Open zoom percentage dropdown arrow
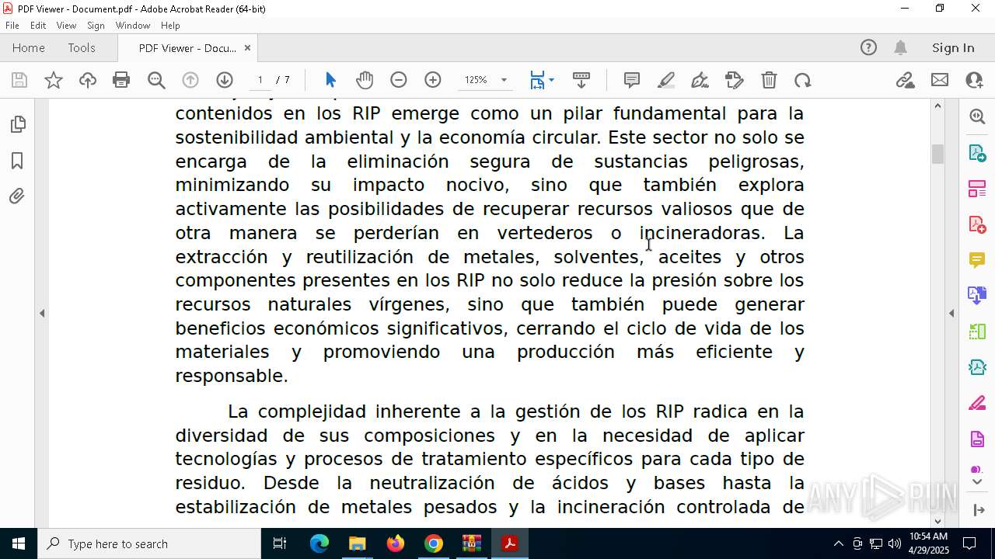Image resolution: width=995 pixels, height=559 pixels. click(504, 80)
